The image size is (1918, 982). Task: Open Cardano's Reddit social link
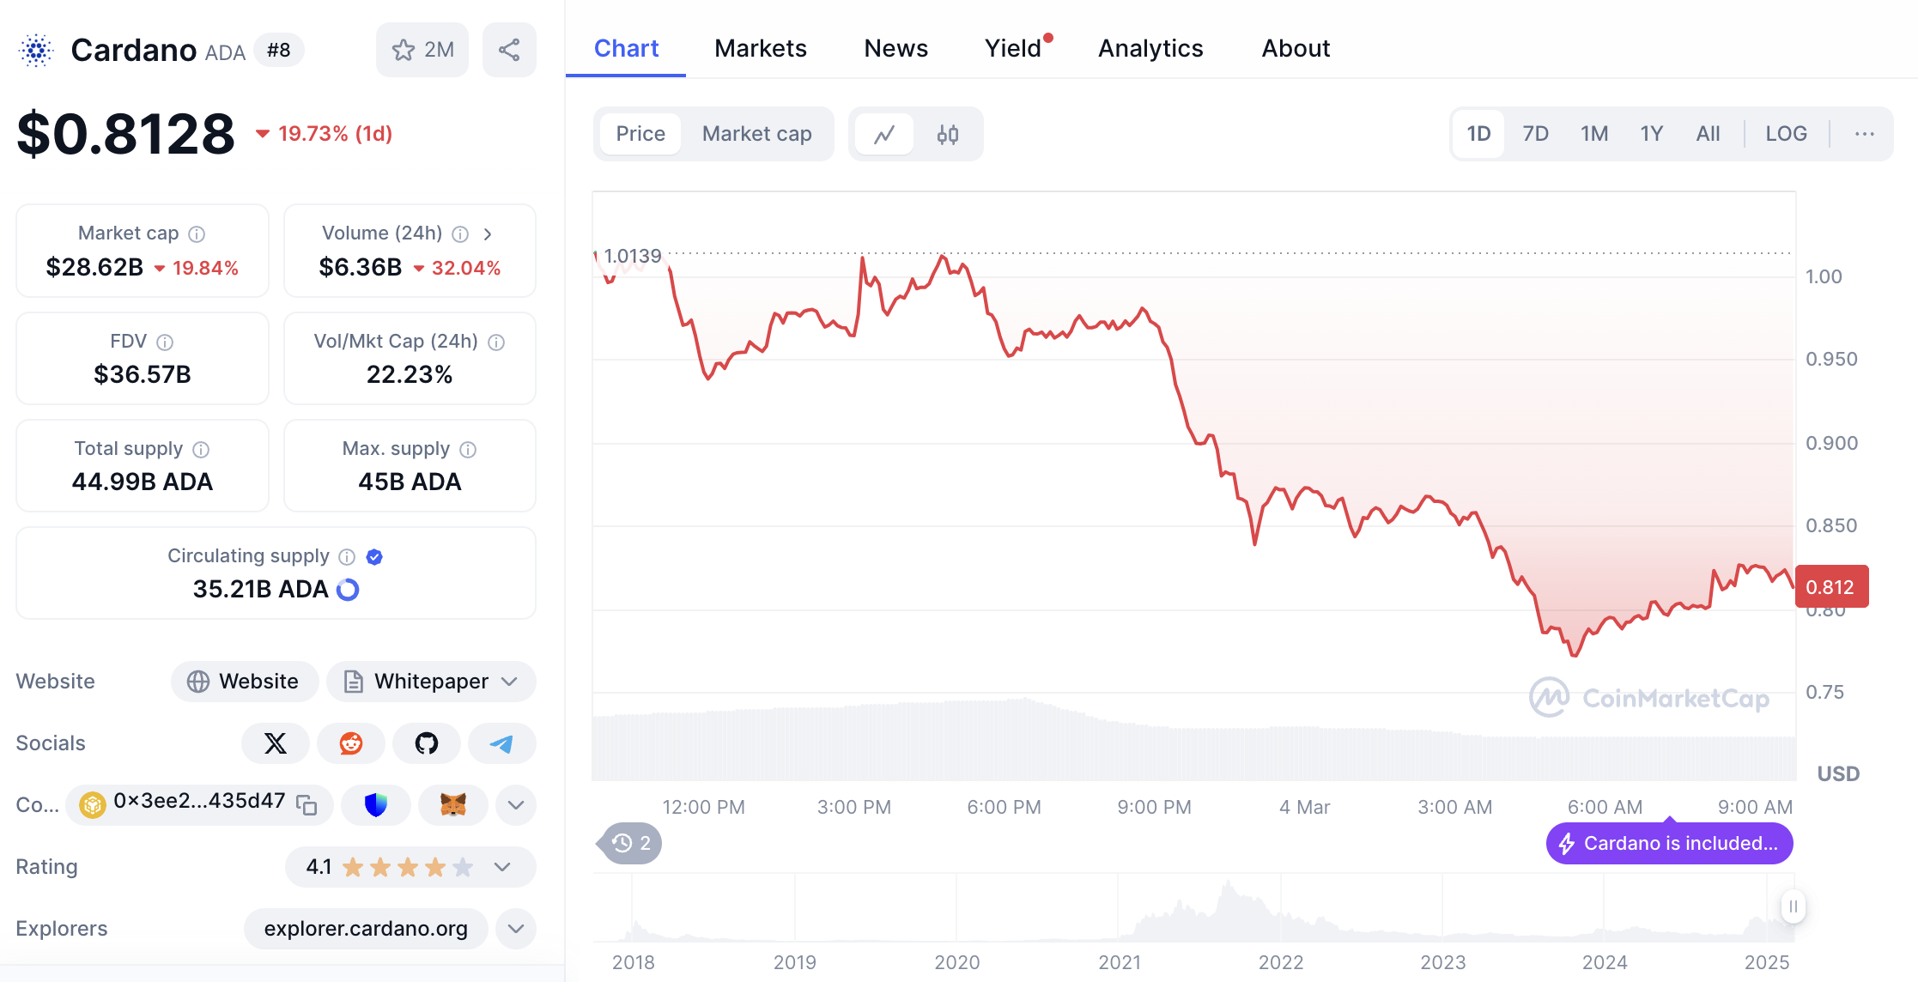coord(350,743)
